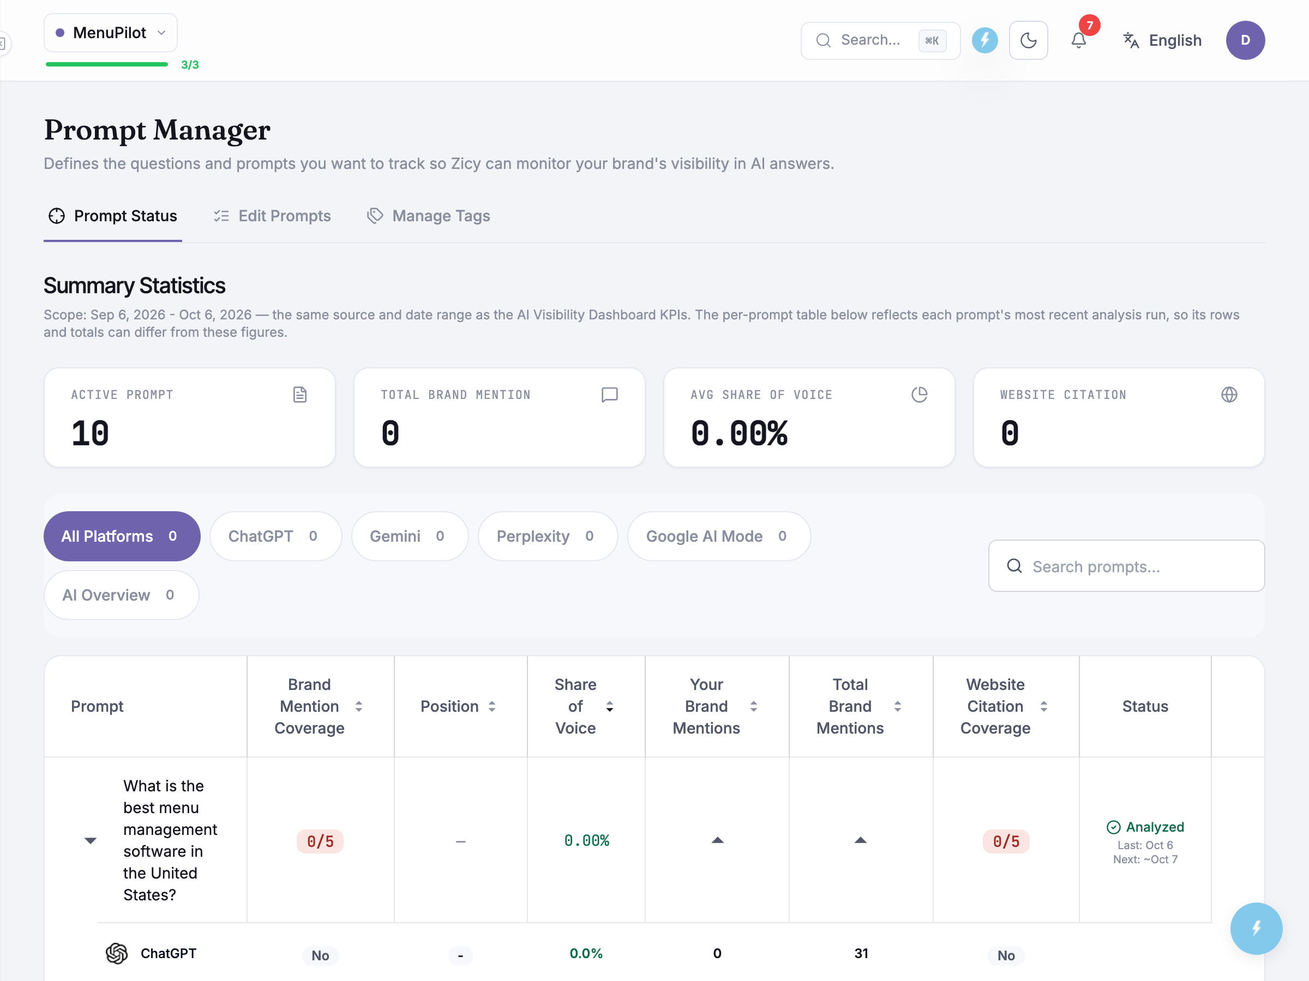Image resolution: width=1309 pixels, height=981 pixels.
Task: Click the global Search box in header
Action: (880, 40)
